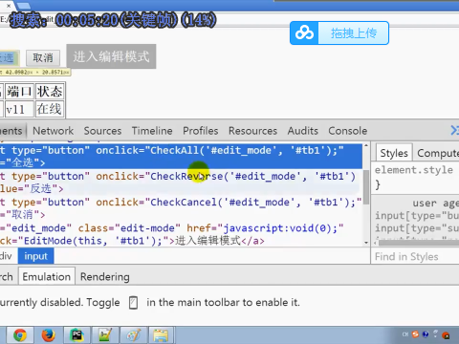Click the 取消 button on the page
Screen dimensions: 459x344
pyautogui.click(x=43, y=58)
